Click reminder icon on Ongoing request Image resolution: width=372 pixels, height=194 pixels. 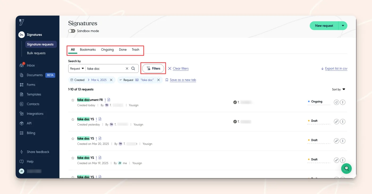(336, 102)
